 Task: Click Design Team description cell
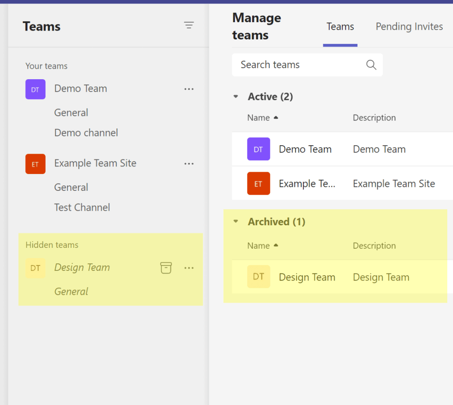point(381,277)
